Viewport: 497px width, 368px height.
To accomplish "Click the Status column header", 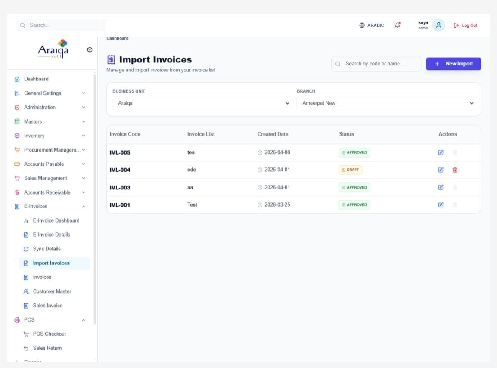I will [346, 134].
